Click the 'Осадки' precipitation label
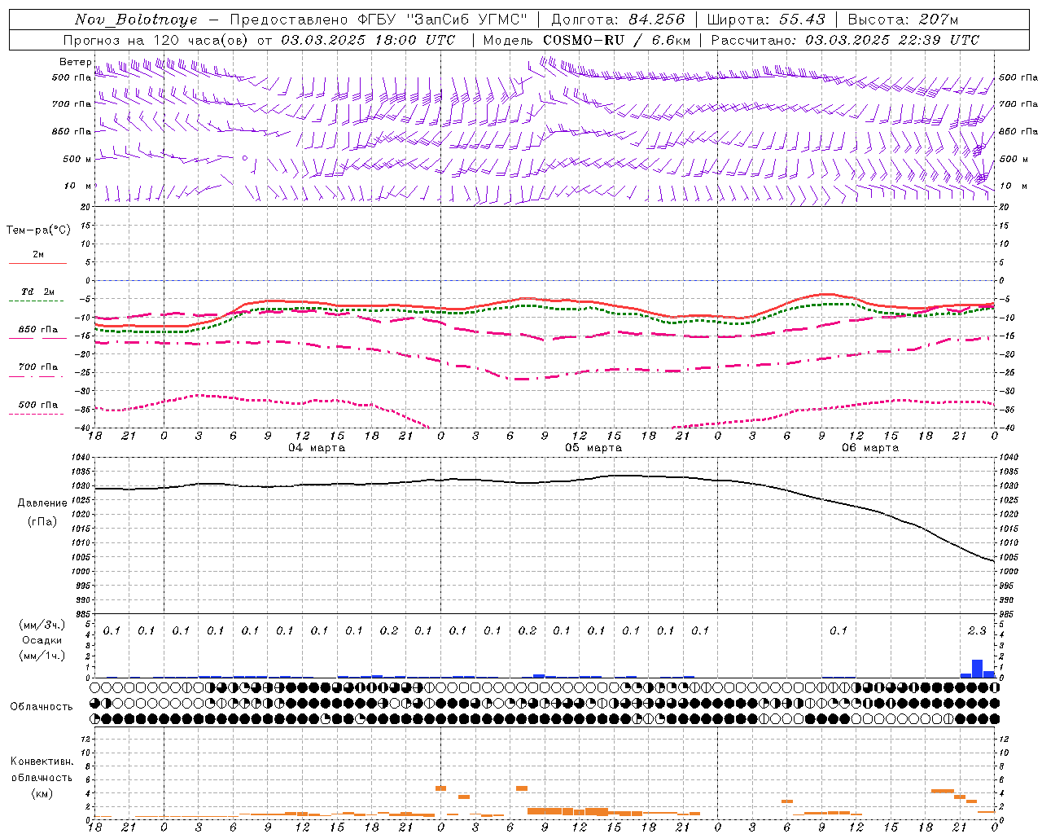 (x=42, y=640)
